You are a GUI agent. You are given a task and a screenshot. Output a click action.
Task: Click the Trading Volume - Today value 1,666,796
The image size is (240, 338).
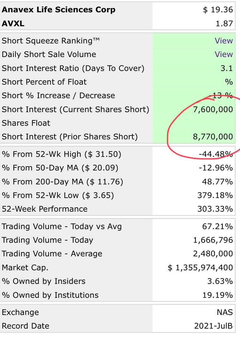click(213, 240)
